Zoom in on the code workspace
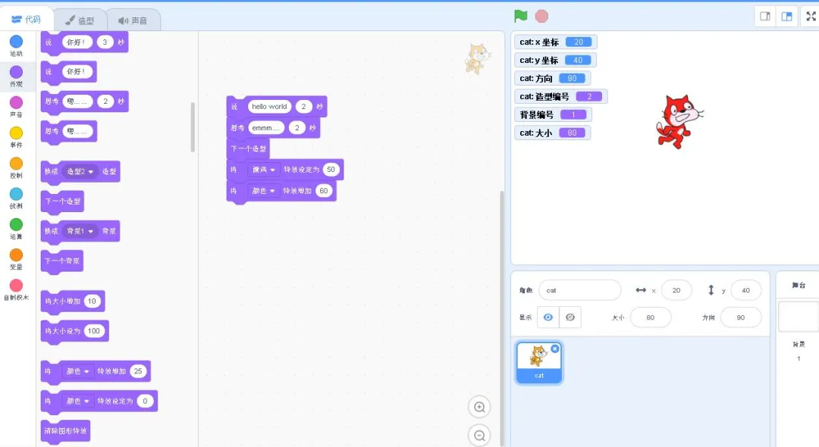819x447 pixels. 479,408
